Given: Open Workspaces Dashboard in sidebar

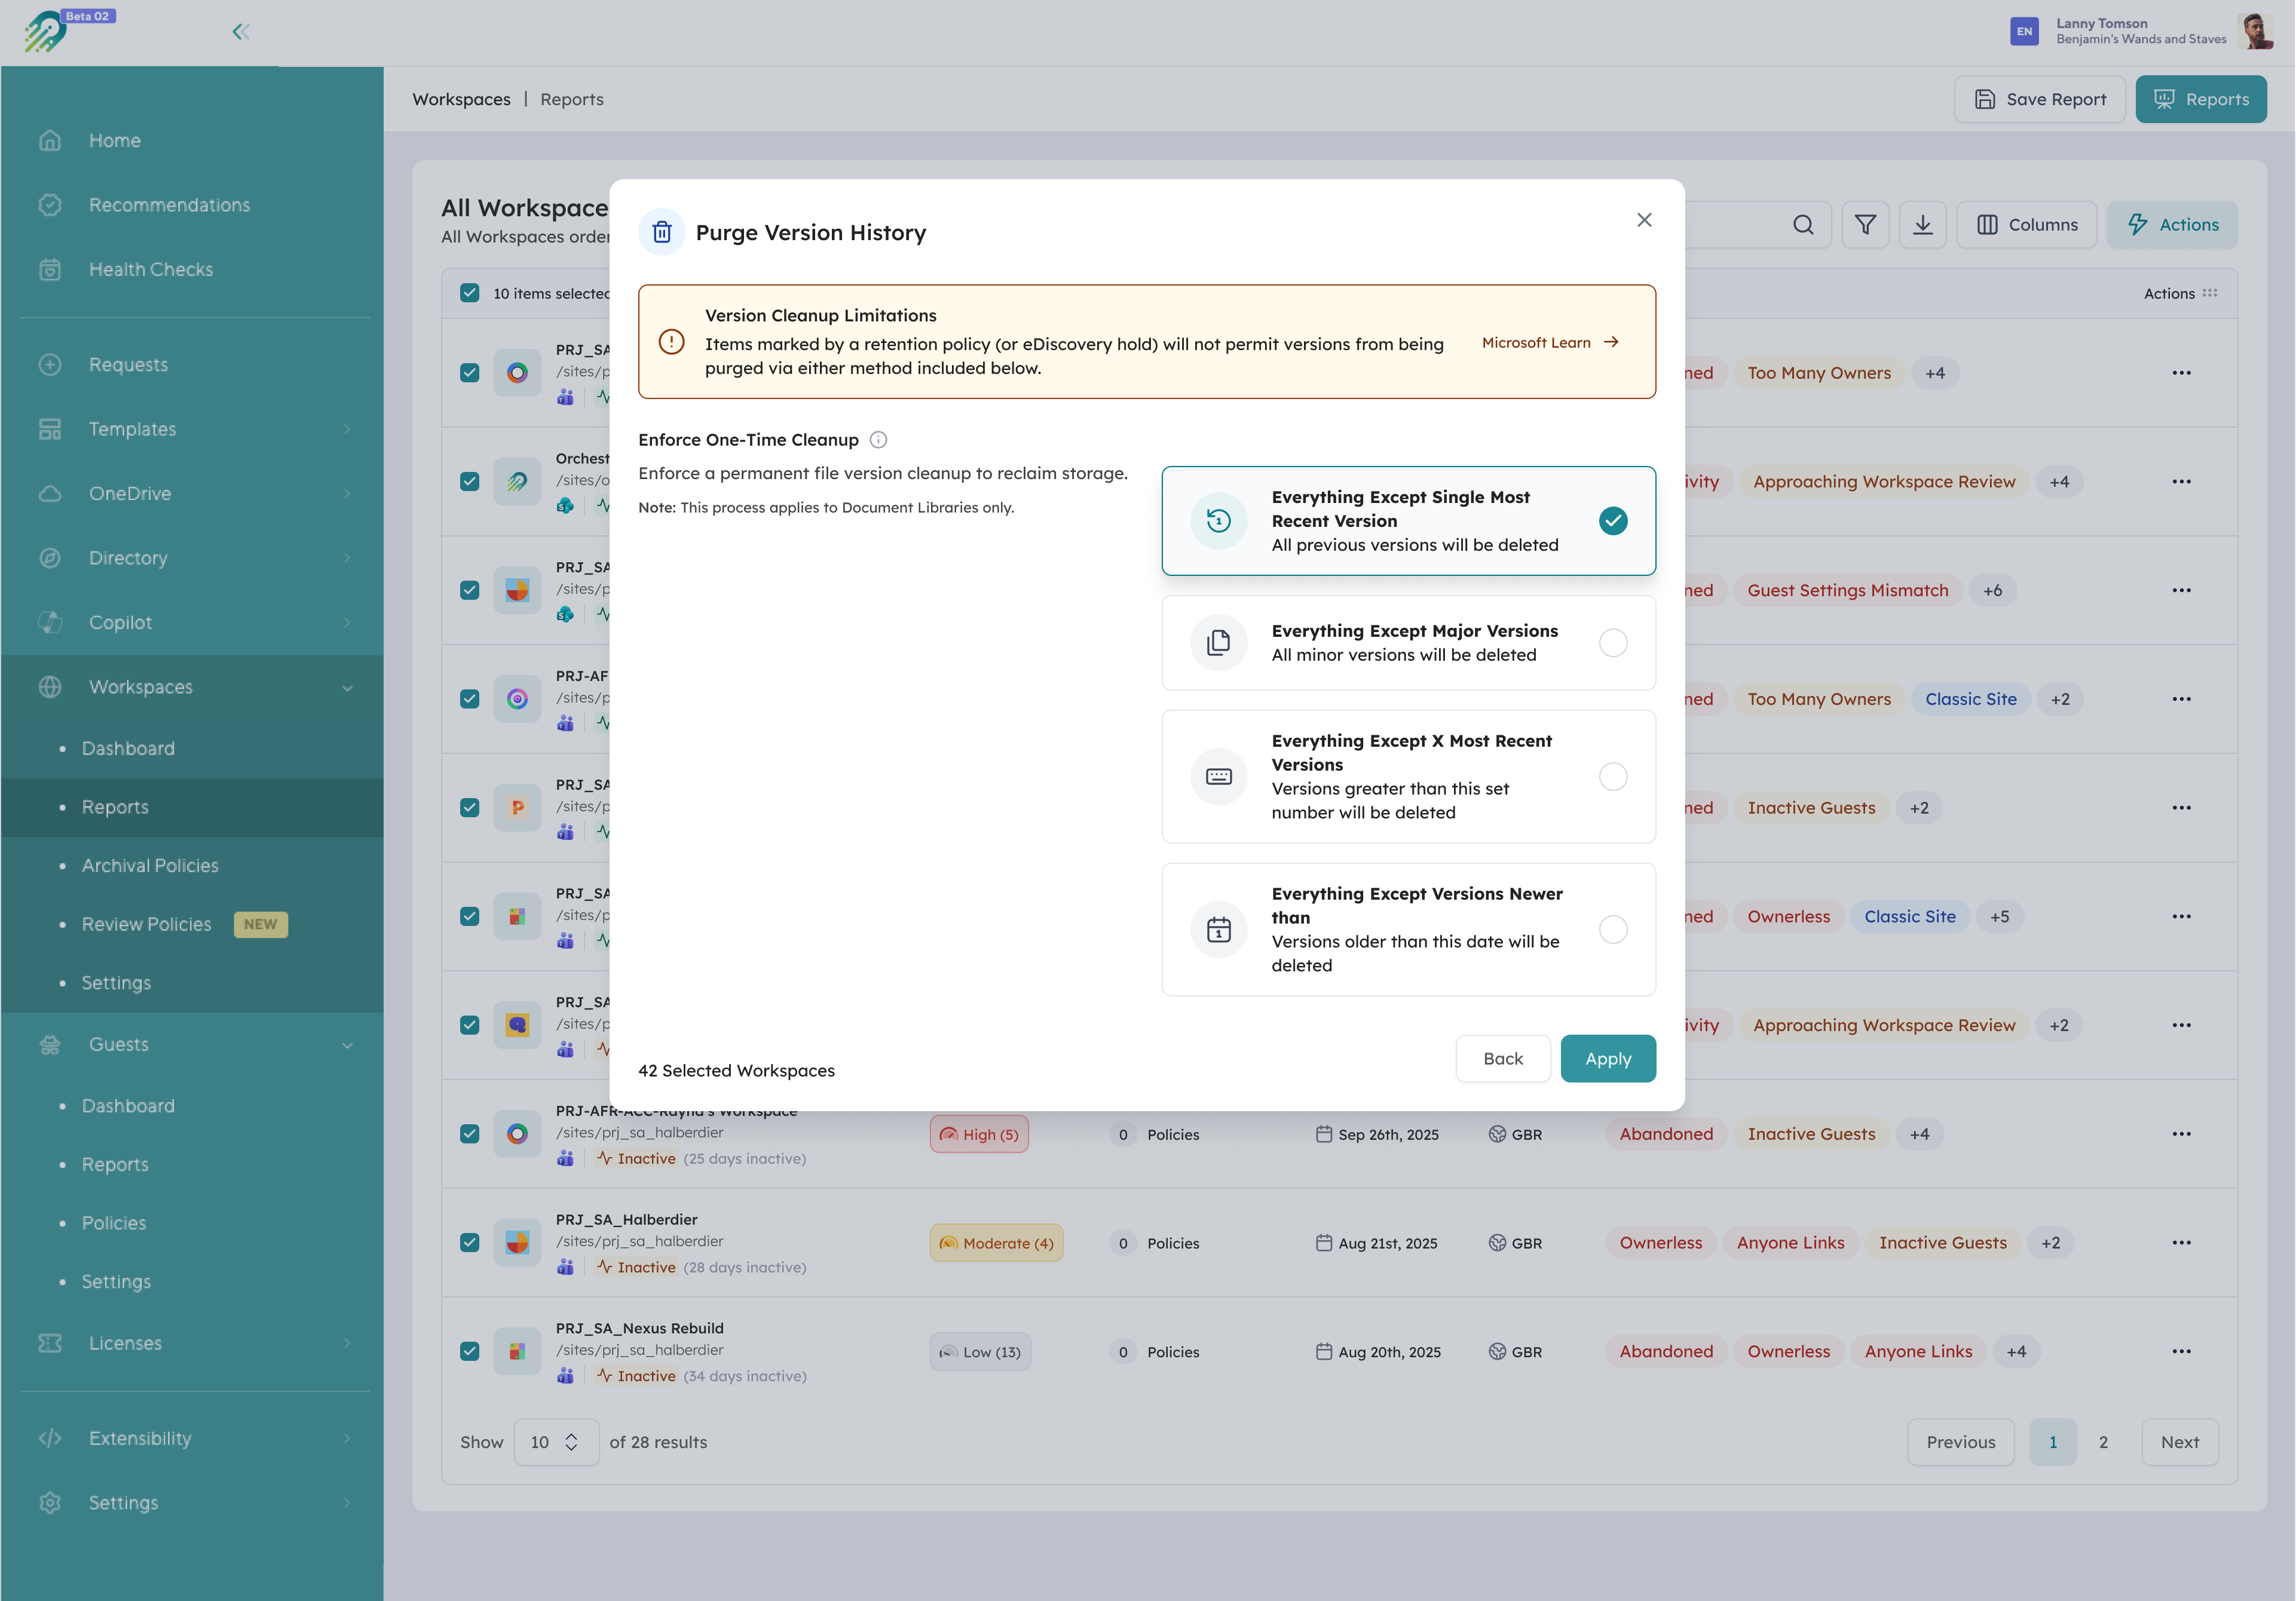Looking at the screenshot, I should point(128,749).
